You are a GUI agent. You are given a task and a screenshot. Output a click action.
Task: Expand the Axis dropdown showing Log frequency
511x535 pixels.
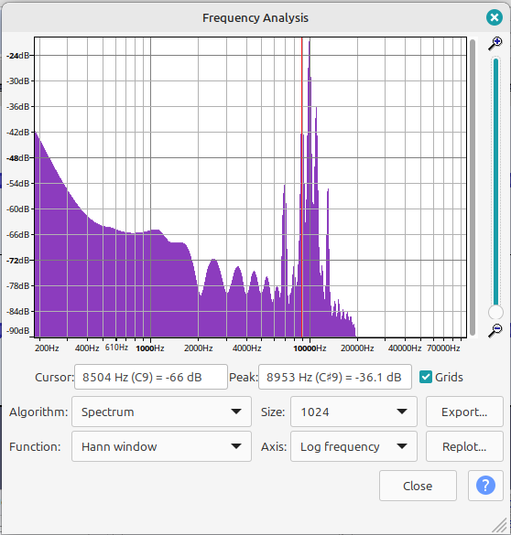(353, 446)
